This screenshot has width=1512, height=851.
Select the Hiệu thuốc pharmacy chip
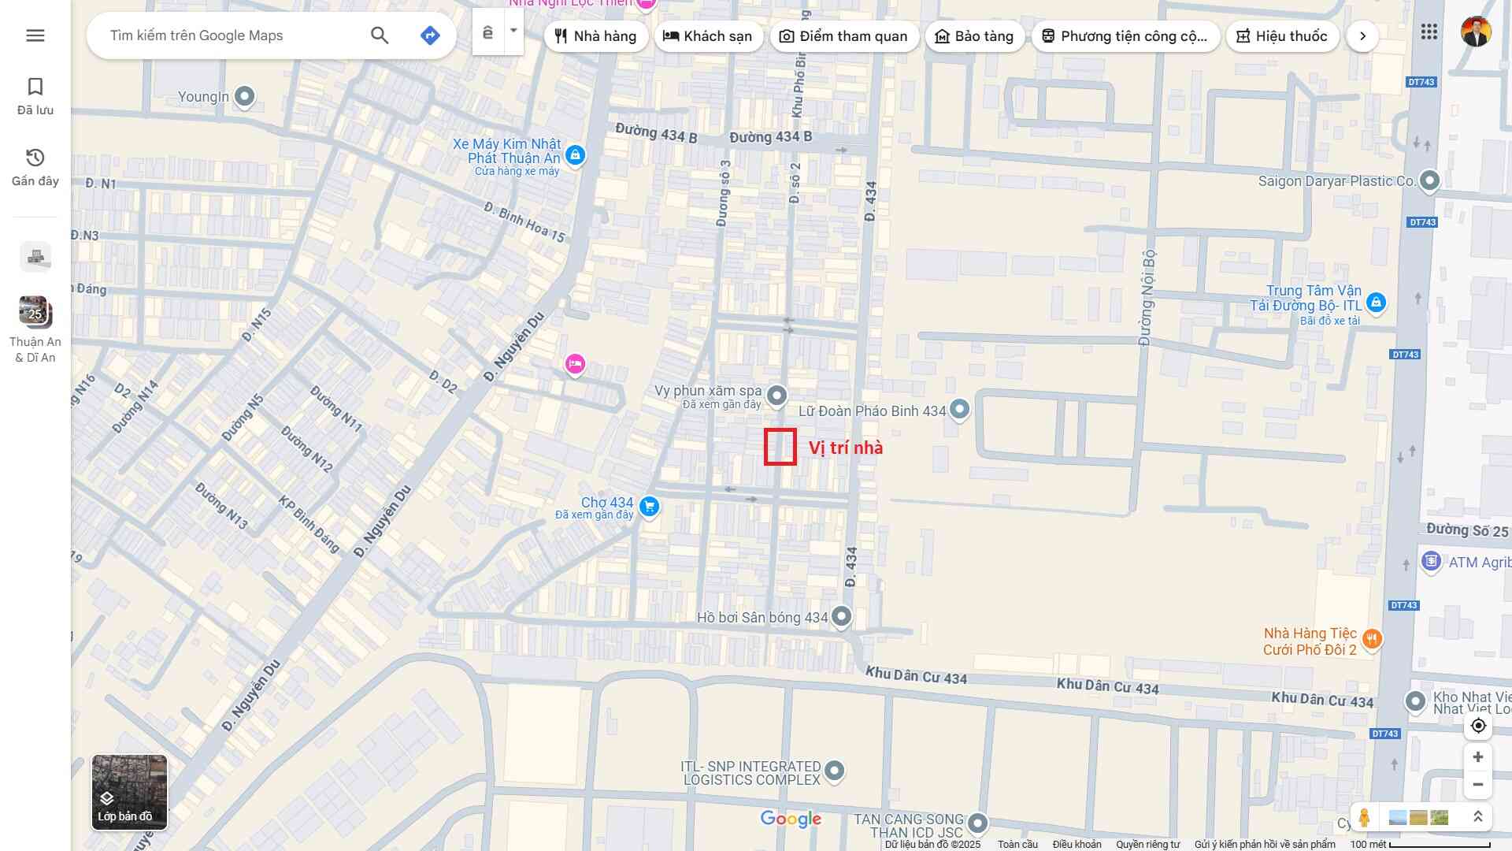[x=1282, y=36]
